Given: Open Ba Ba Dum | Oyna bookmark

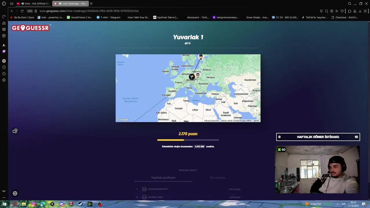Looking at the screenshot, I should [x=22, y=17].
